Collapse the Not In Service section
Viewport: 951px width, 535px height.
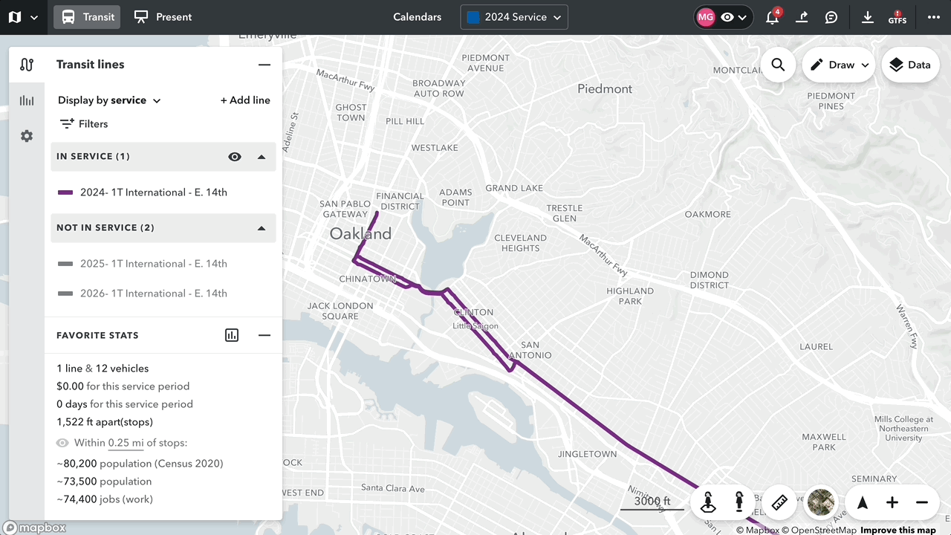(262, 228)
